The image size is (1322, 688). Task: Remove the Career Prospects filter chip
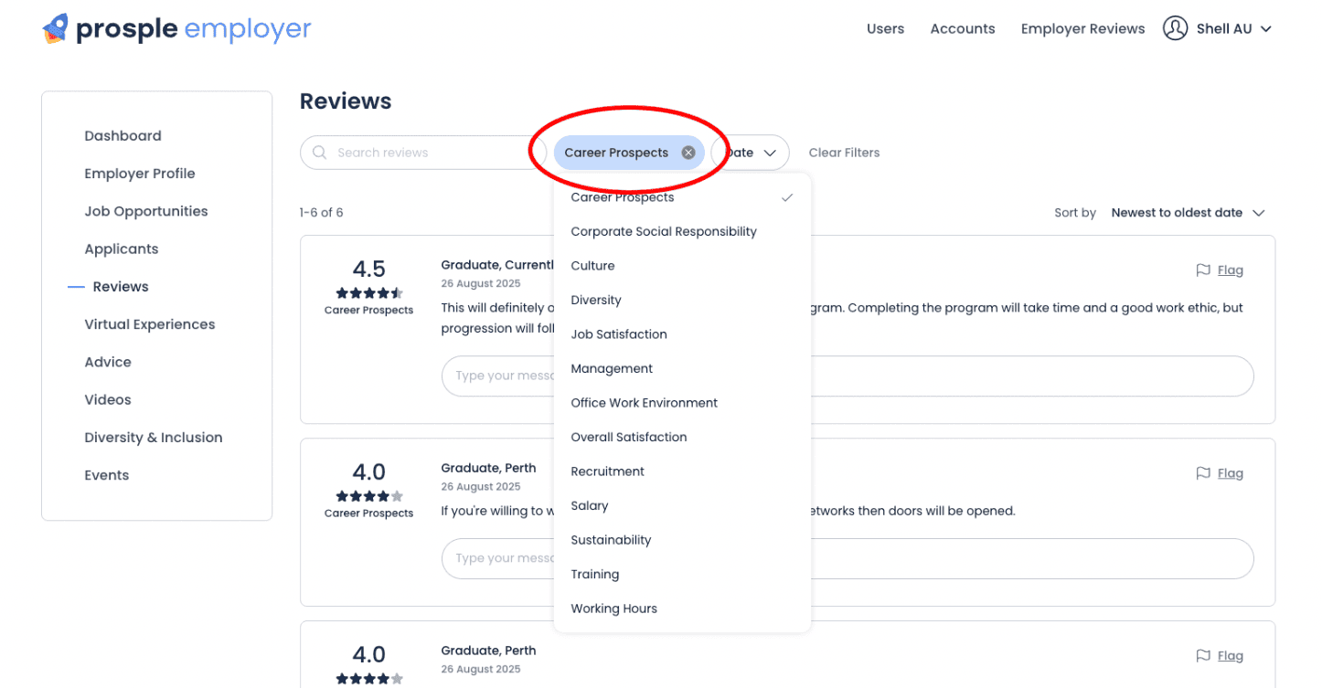pyautogui.click(x=688, y=153)
